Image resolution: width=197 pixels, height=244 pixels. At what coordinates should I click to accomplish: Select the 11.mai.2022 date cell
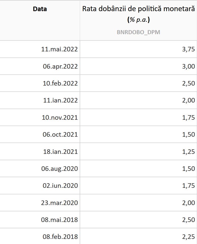[x=59, y=49]
